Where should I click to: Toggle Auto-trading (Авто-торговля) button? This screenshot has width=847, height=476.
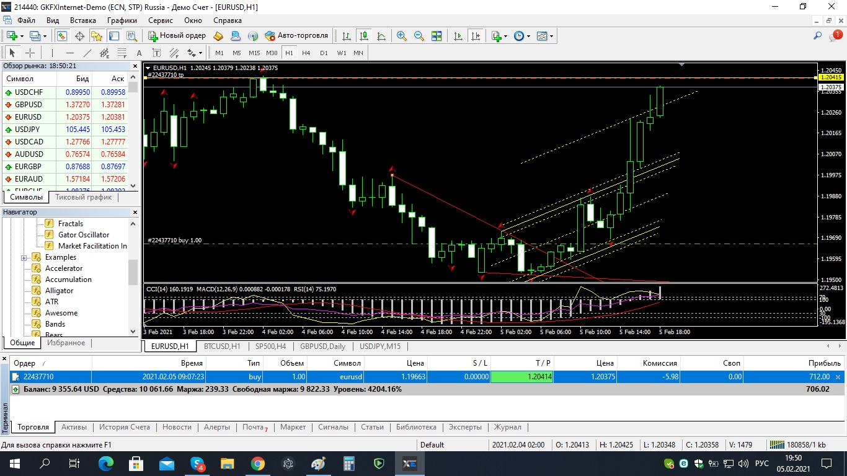pos(296,36)
